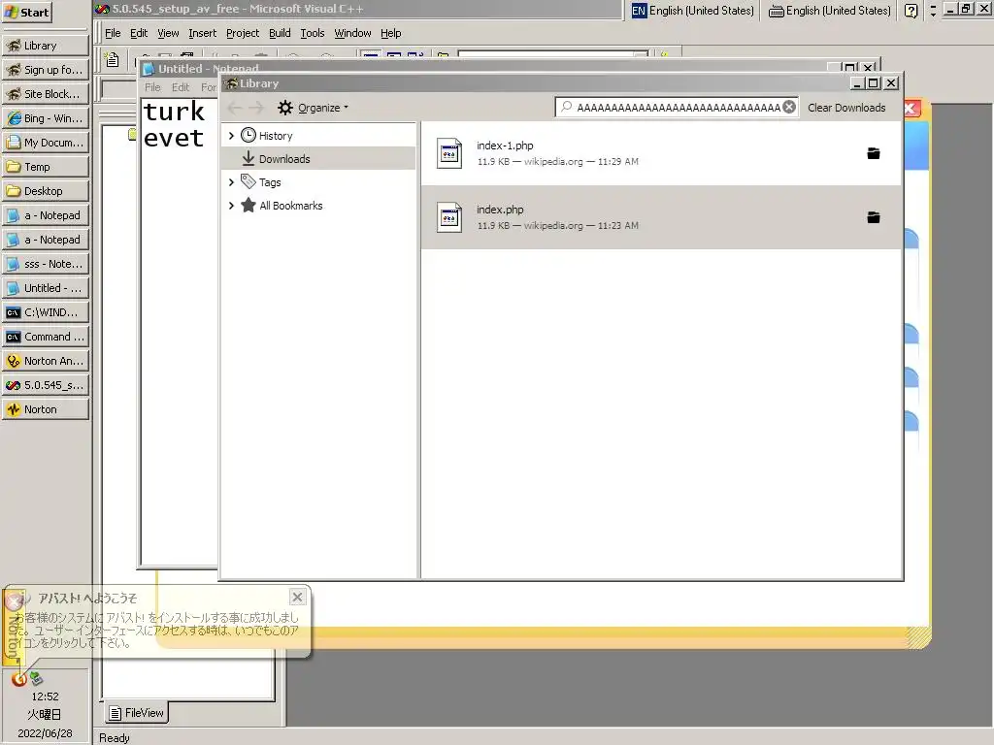The image size is (994, 745).
Task: Select Downloads in the Library sidebar
Action: [x=284, y=159]
